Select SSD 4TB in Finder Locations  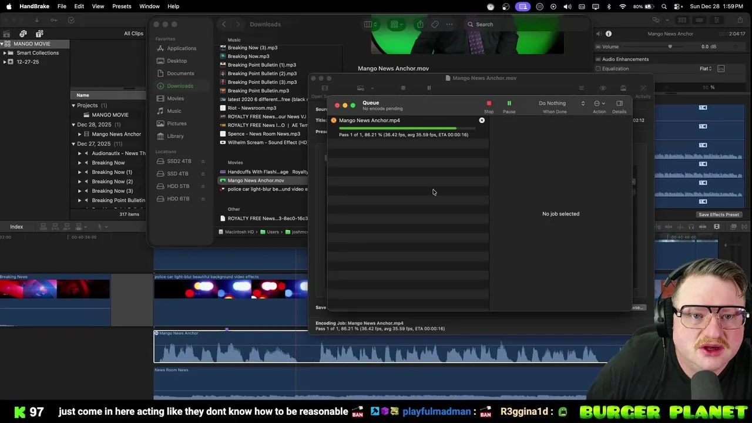click(x=177, y=174)
